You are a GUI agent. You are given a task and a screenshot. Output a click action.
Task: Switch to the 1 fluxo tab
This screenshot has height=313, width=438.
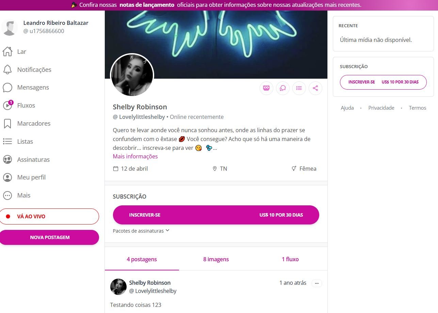[290, 259]
